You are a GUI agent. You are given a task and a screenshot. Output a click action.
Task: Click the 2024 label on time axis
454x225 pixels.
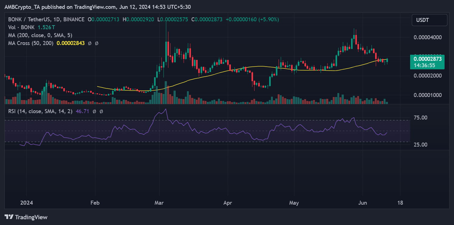tap(26, 203)
